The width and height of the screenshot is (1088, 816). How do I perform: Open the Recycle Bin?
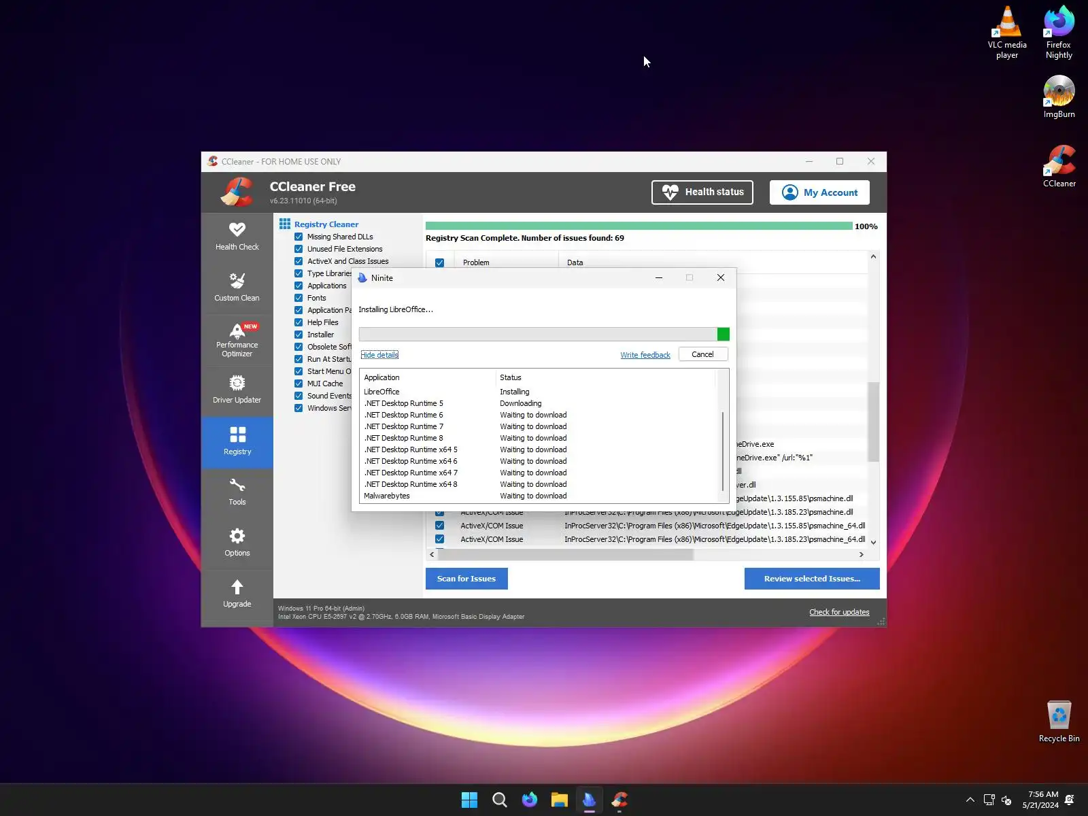[1059, 721]
